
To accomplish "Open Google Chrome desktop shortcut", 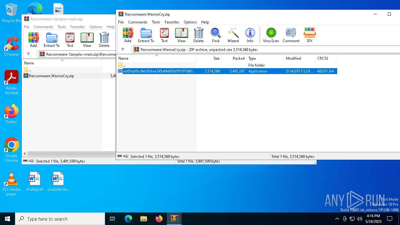I will click(12, 150).
